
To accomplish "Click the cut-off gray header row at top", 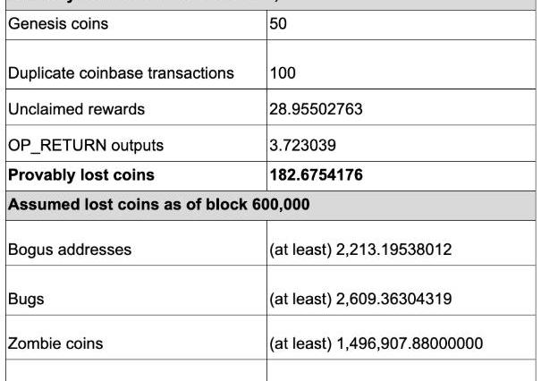I will [x=268, y=4].
